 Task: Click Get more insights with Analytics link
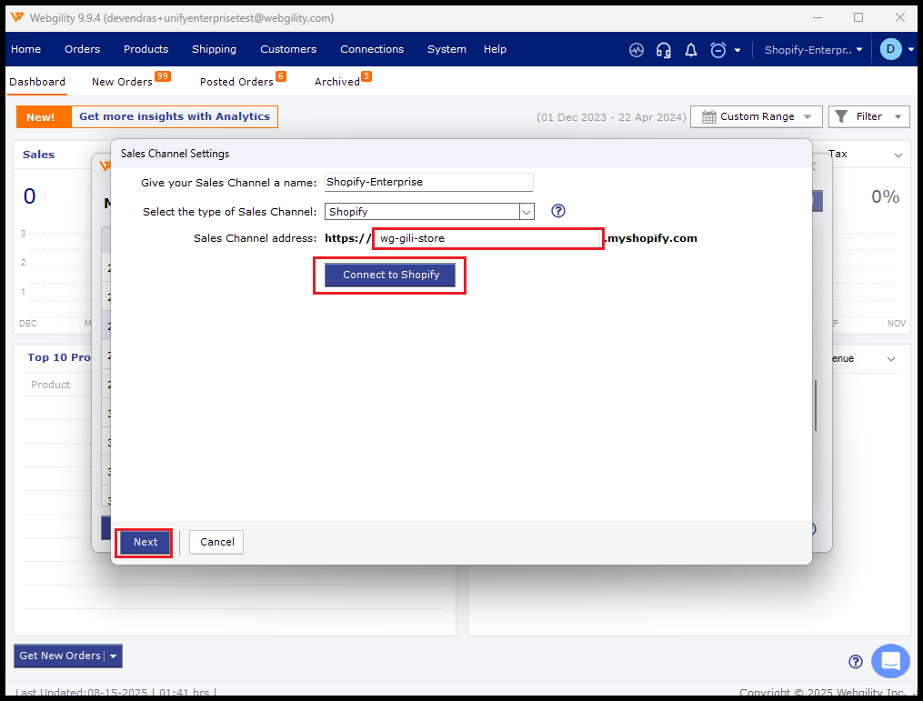point(174,116)
